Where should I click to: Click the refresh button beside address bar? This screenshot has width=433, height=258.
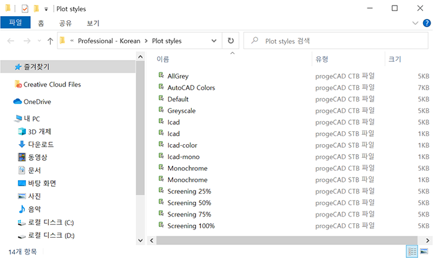(x=231, y=41)
